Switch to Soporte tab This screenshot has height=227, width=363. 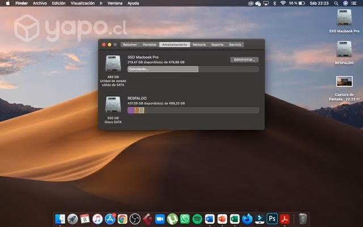click(x=217, y=44)
